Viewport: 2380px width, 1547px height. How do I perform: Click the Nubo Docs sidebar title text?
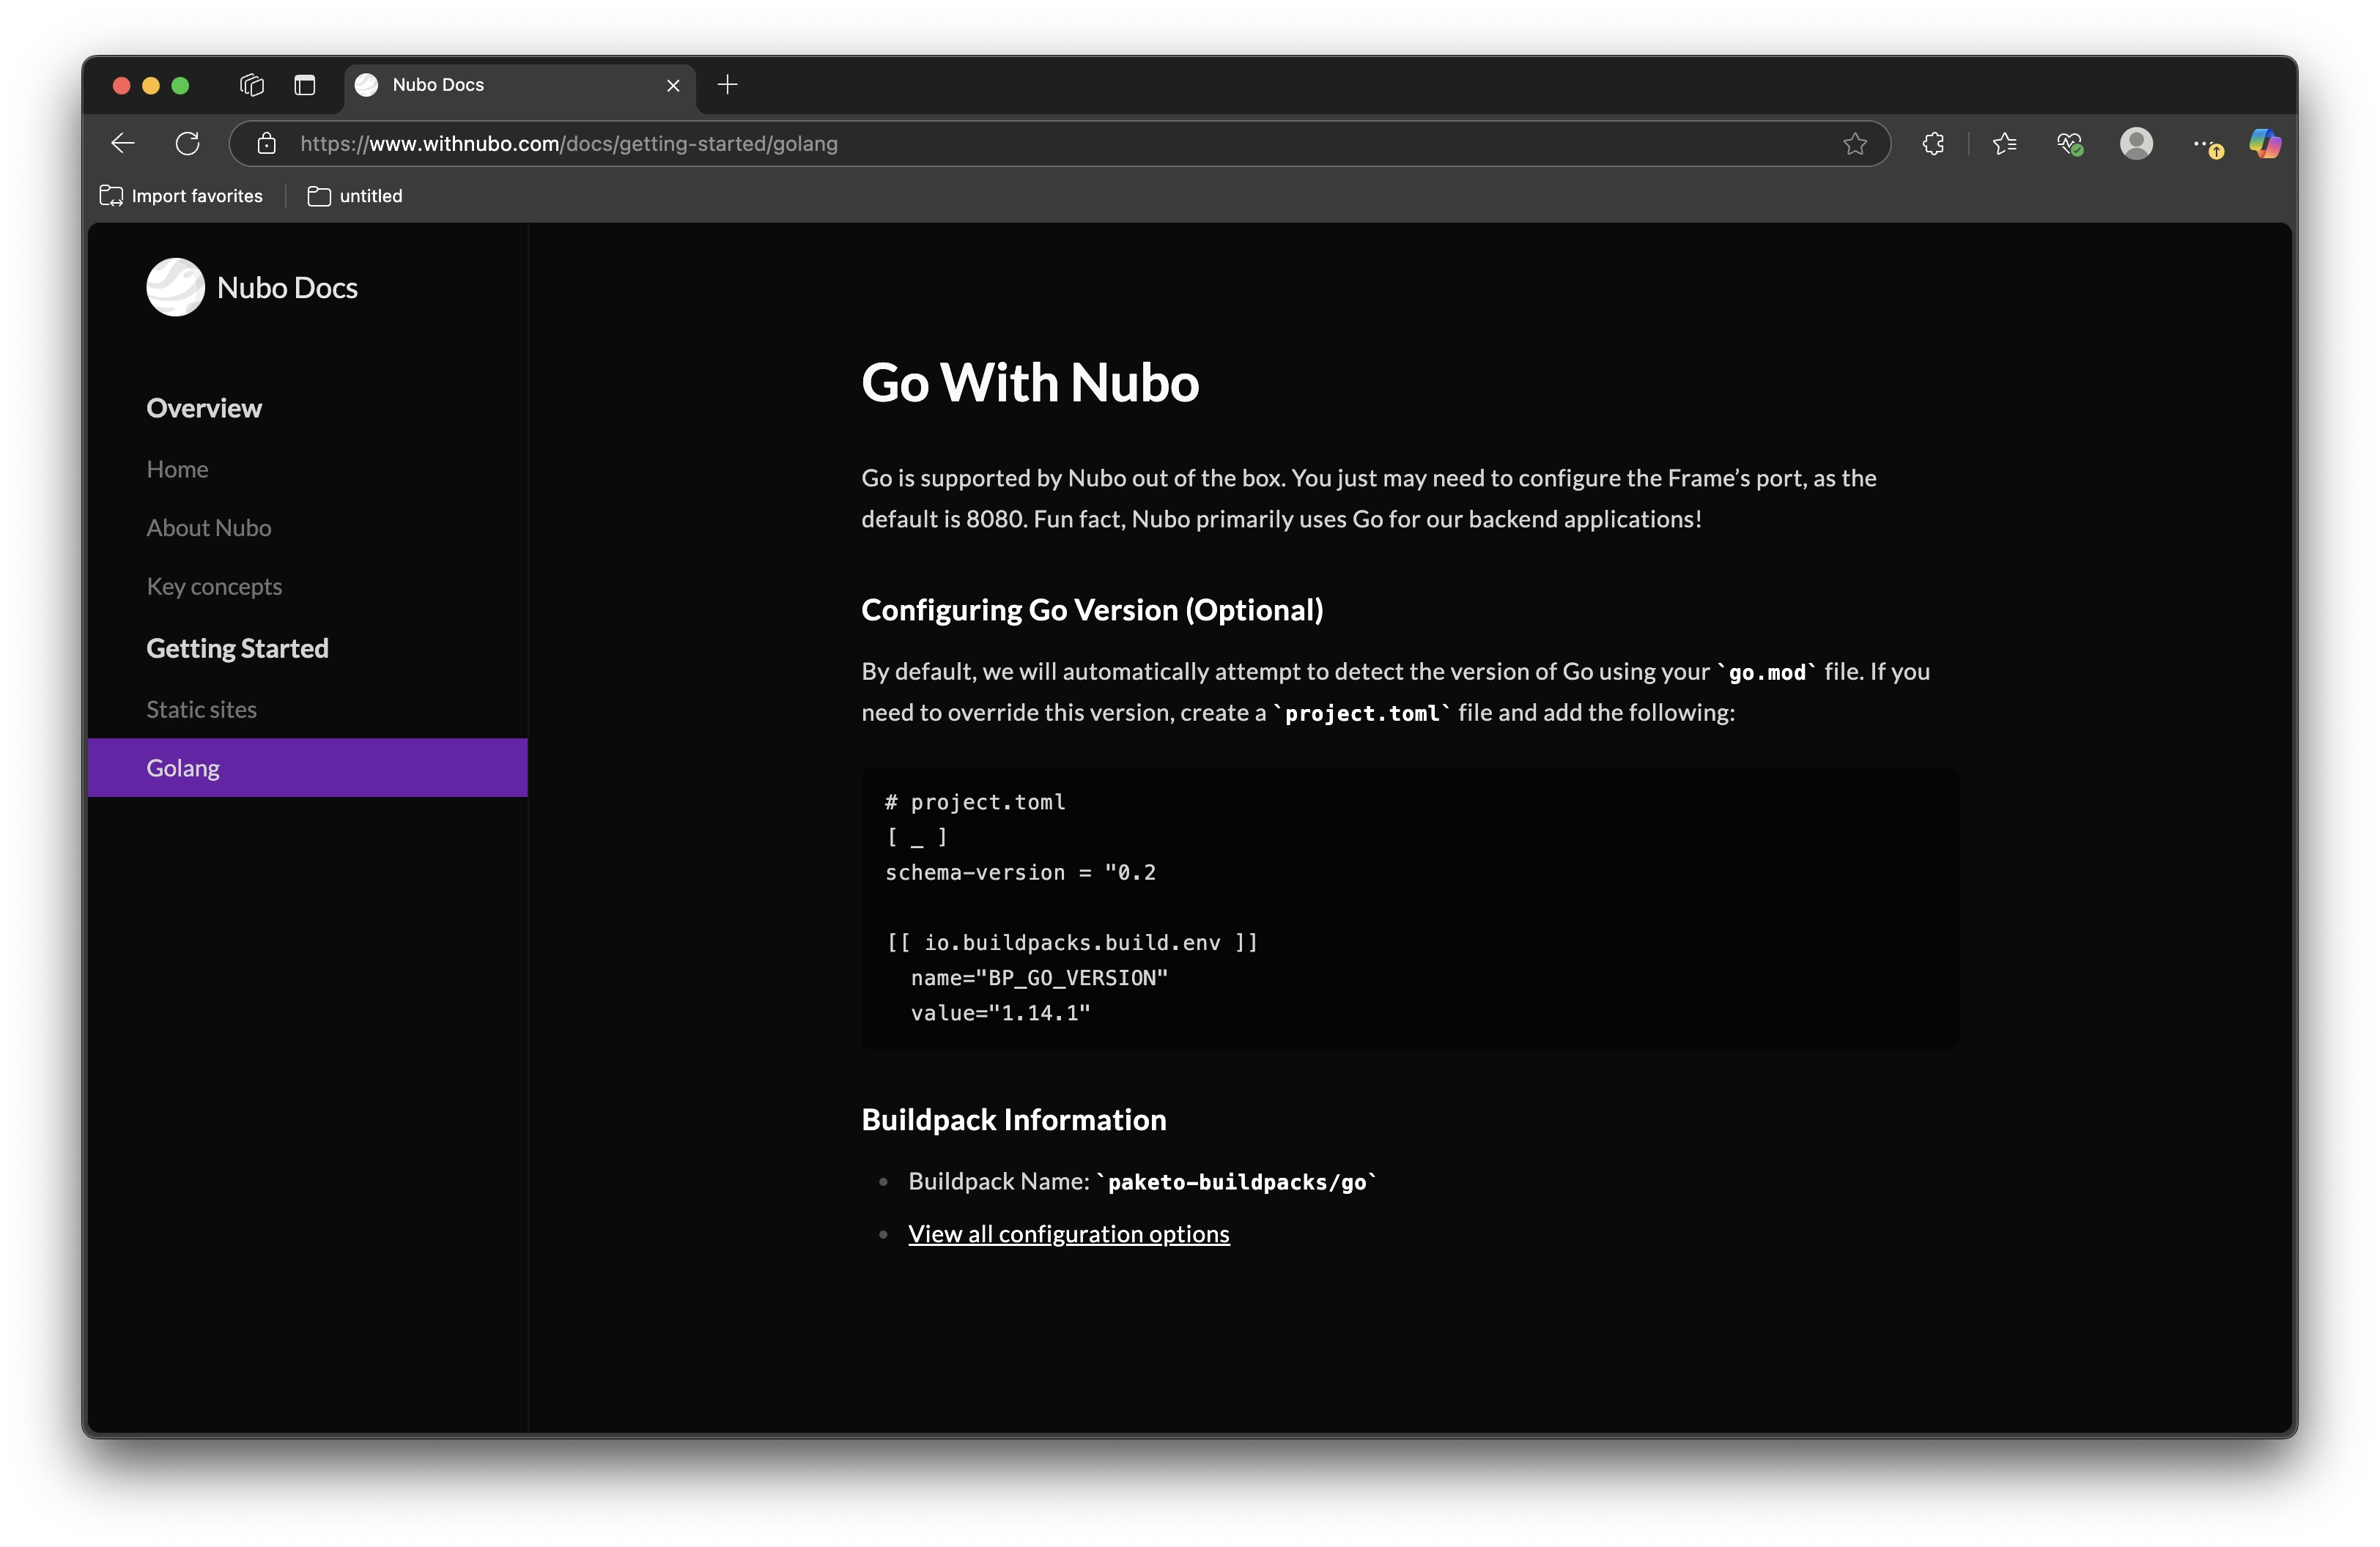pos(287,288)
